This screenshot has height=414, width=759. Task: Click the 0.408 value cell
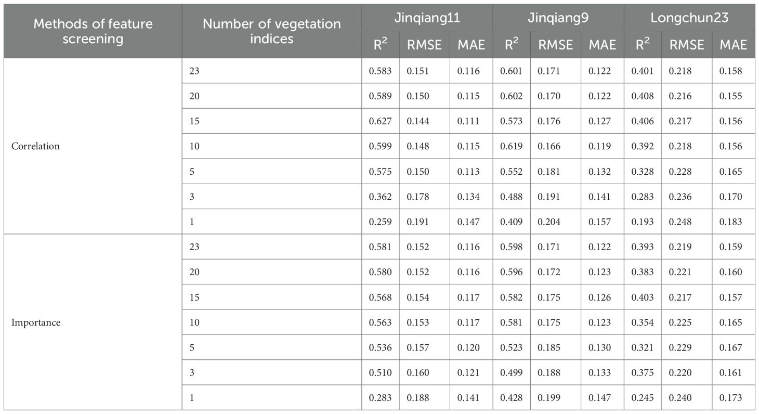pos(643,96)
